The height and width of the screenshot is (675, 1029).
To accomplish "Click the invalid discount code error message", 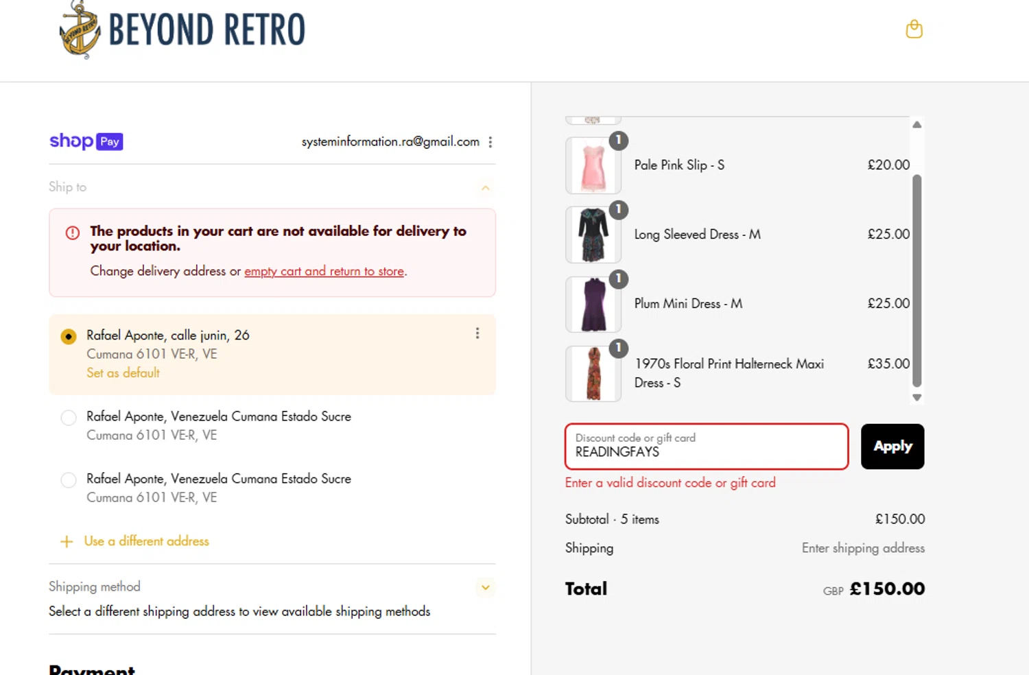I will (x=670, y=483).
